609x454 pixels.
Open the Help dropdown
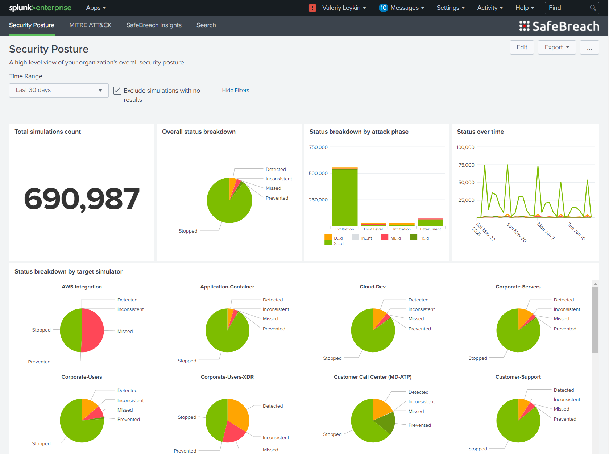(x=525, y=8)
